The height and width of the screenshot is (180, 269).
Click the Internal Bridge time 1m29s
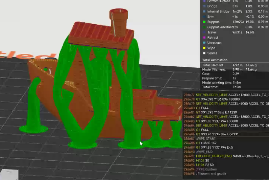[x=238, y=12]
